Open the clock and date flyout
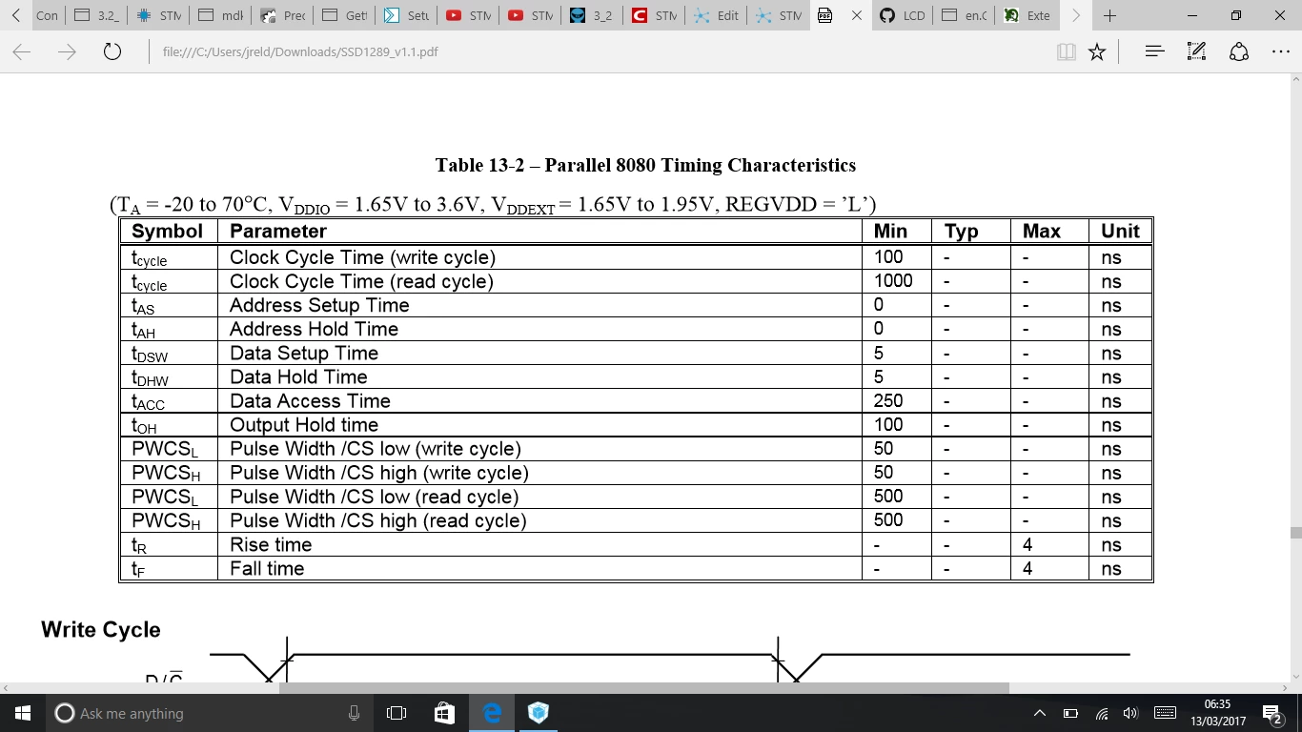Screen dimensions: 1302x732 tap(1217, 713)
